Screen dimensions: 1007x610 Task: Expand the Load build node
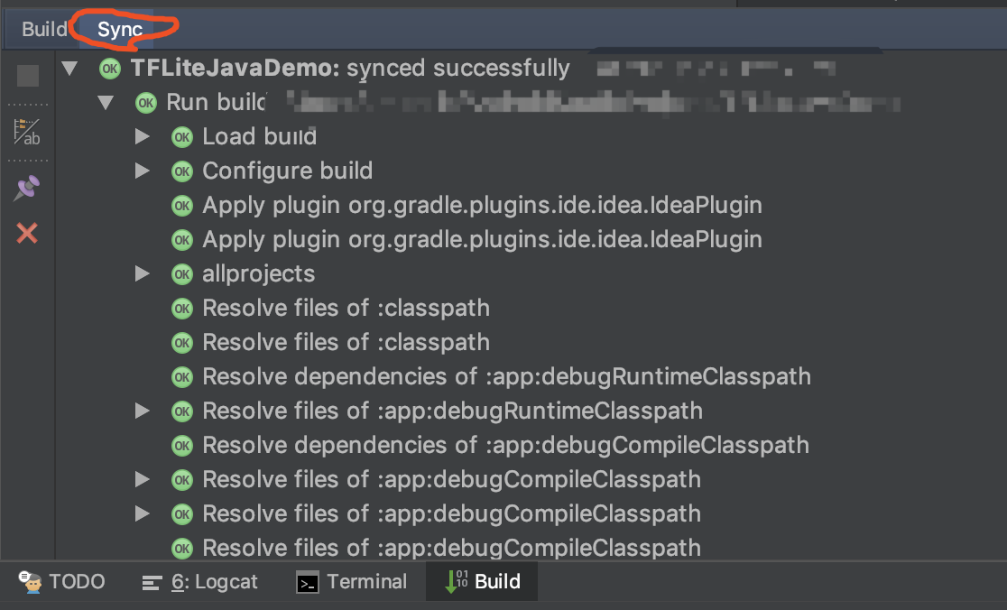pyautogui.click(x=142, y=136)
